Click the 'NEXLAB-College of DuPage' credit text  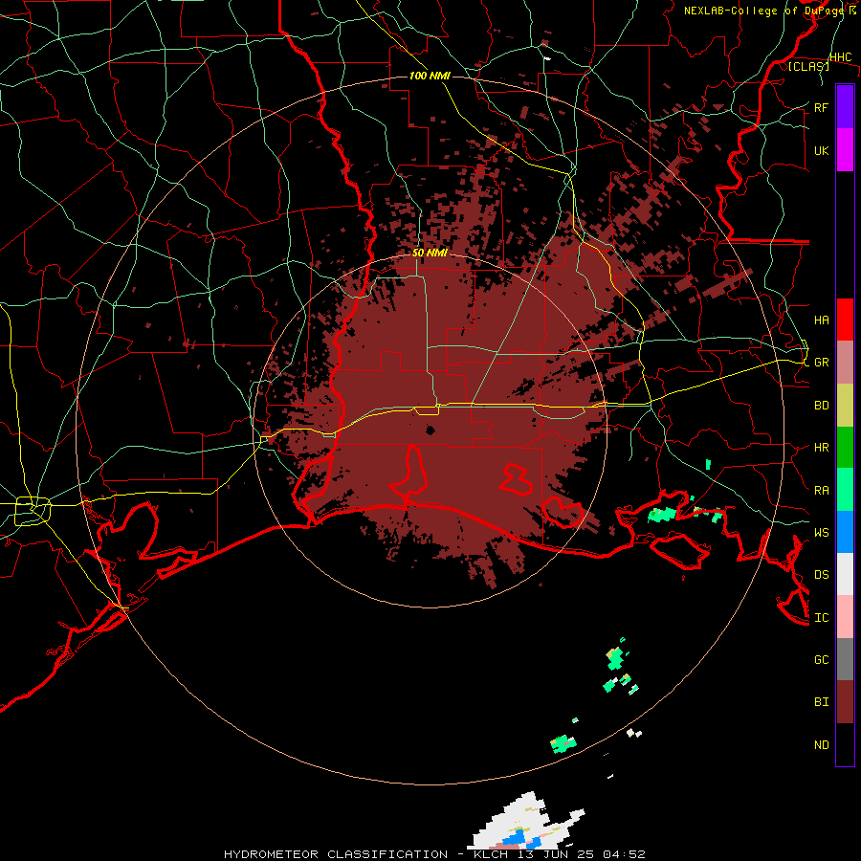[764, 11]
